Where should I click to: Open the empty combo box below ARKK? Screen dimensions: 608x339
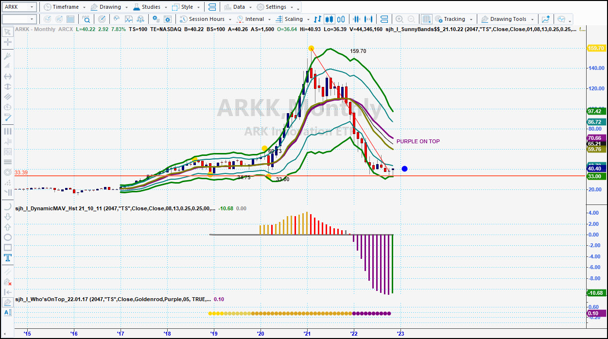[19, 19]
